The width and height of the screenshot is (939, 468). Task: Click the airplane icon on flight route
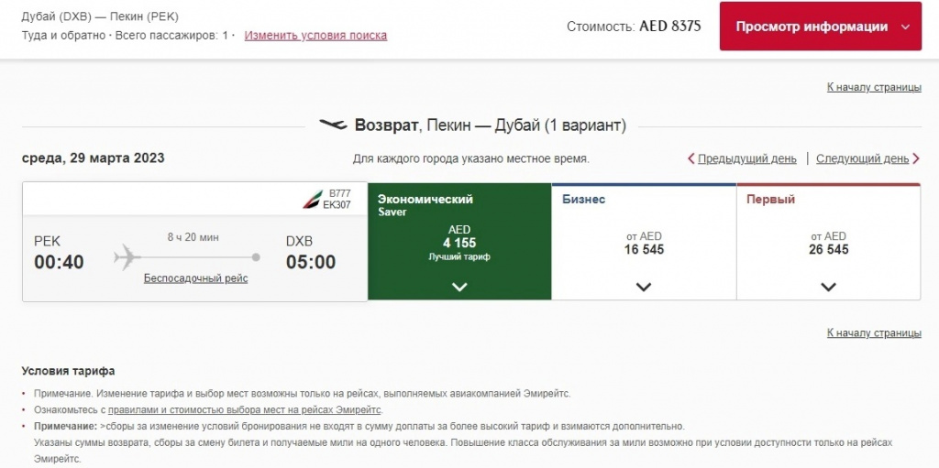(127, 257)
